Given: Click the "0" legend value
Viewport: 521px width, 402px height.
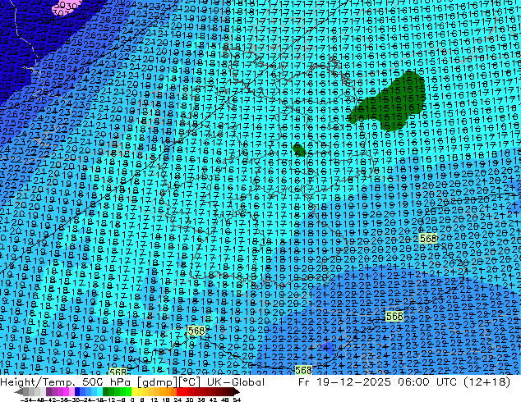Looking at the screenshot, I should pos(132,400).
